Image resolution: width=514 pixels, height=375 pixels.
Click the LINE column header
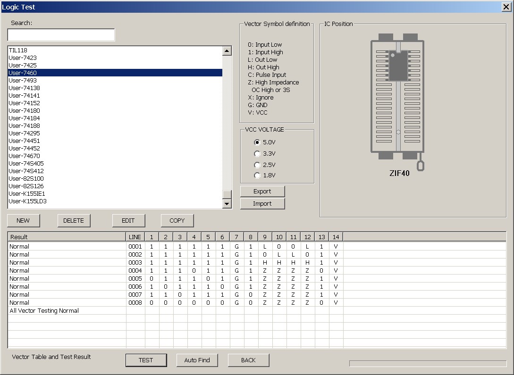click(x=135, y=237)
